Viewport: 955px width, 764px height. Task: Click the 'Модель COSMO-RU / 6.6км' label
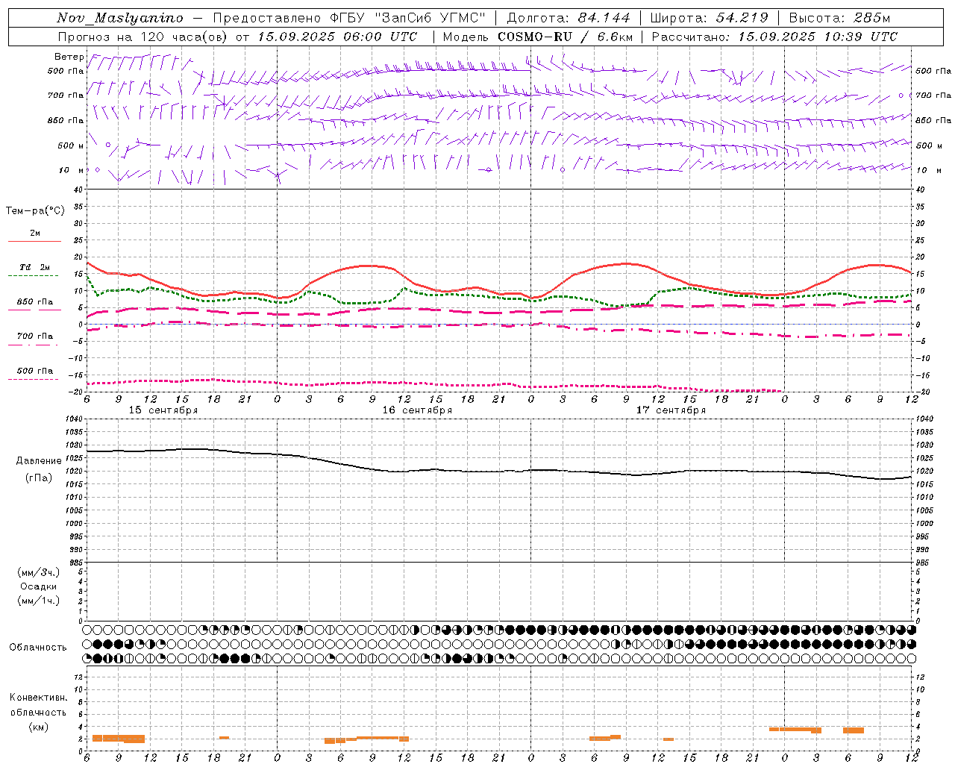click(x=538, y=37)
